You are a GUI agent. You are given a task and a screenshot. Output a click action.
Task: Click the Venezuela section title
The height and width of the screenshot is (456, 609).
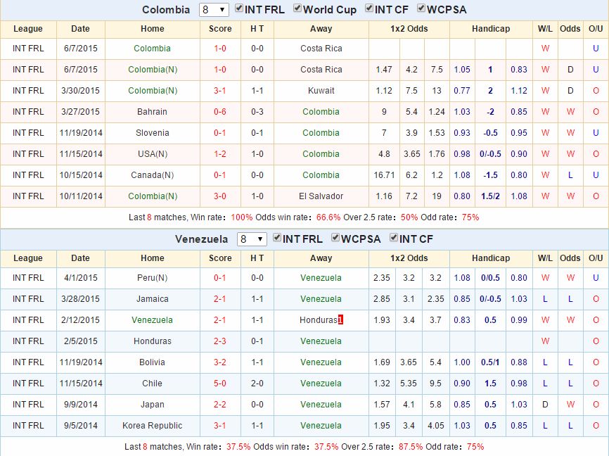[x=201, y=239]
